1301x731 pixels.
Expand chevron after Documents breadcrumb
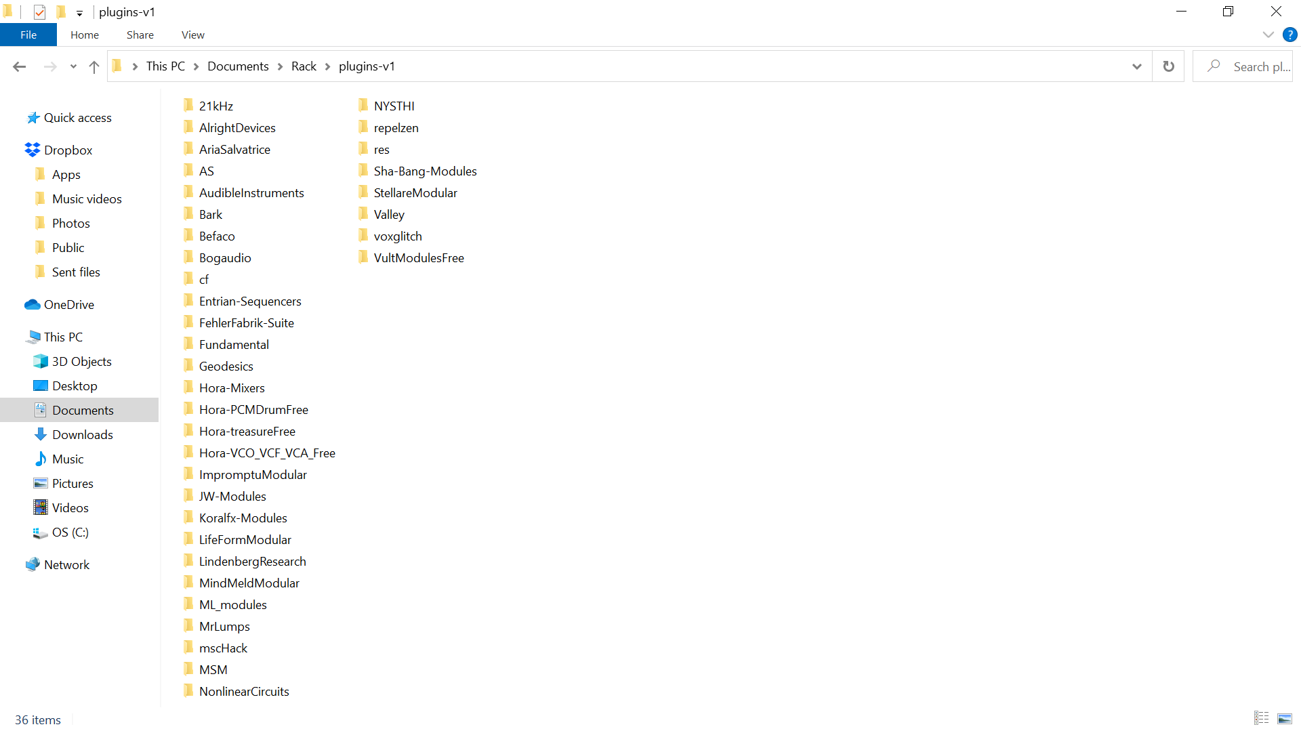(280, 66)
